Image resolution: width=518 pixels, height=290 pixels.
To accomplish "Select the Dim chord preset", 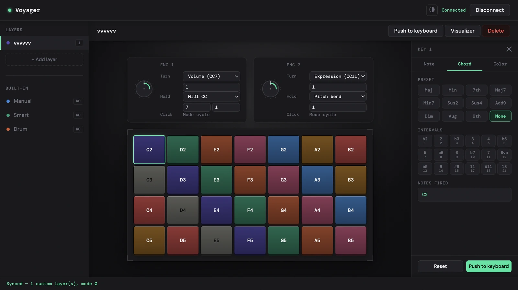I will pyautogui.click(x=429, y=116).
